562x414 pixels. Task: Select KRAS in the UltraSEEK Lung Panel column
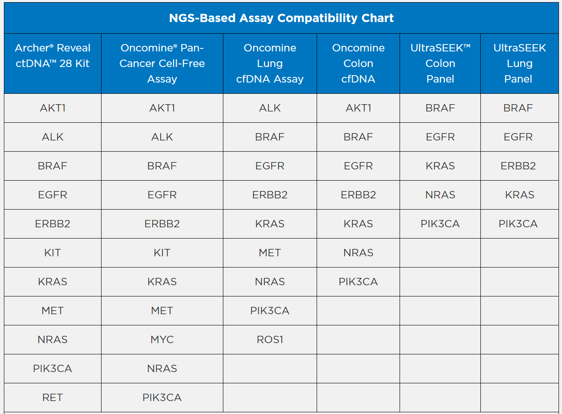[519, 195]
